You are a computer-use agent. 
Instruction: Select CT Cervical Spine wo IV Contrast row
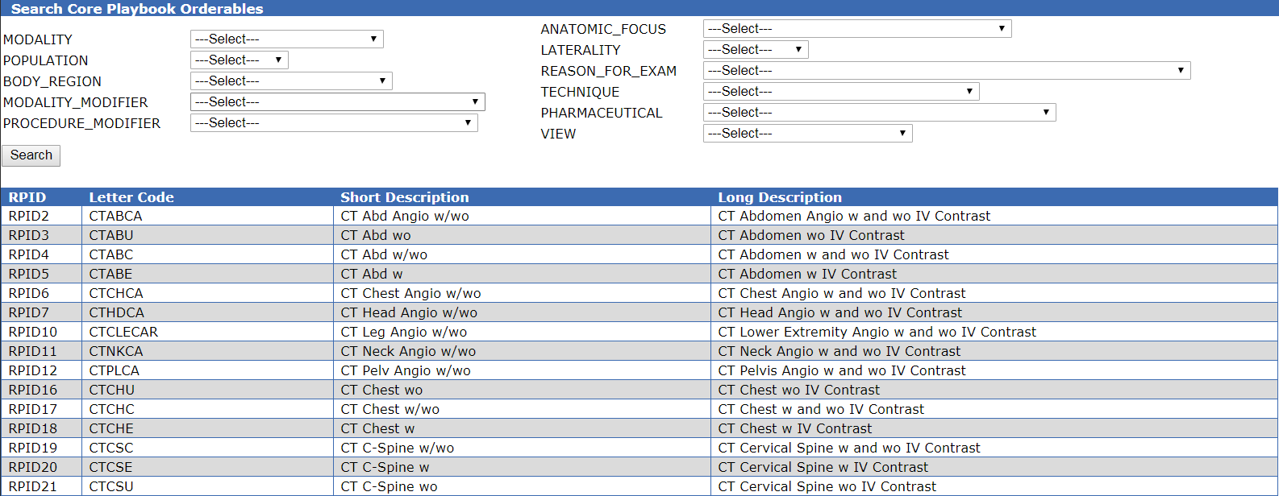click(639, 486)
